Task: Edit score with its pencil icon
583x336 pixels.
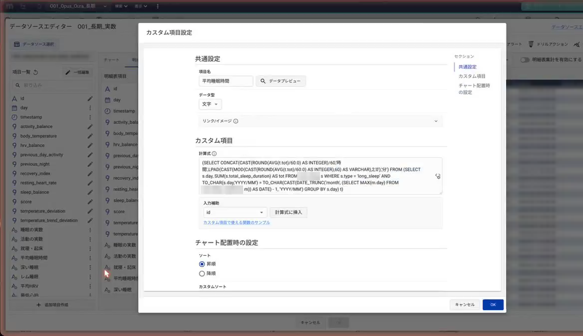Action: pos(90,201)
